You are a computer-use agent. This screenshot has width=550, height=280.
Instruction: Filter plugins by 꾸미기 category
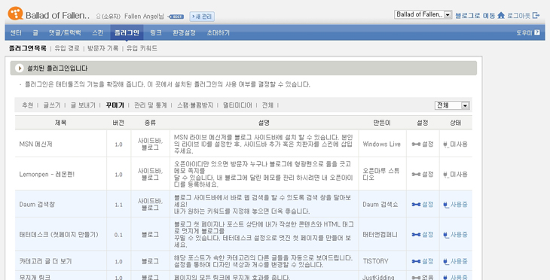(x=115, y=105)
